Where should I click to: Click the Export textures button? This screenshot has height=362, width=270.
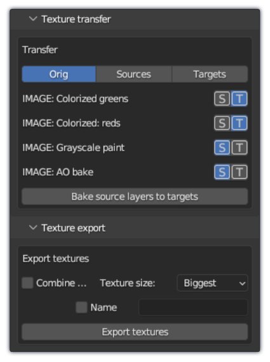[135, 332]
